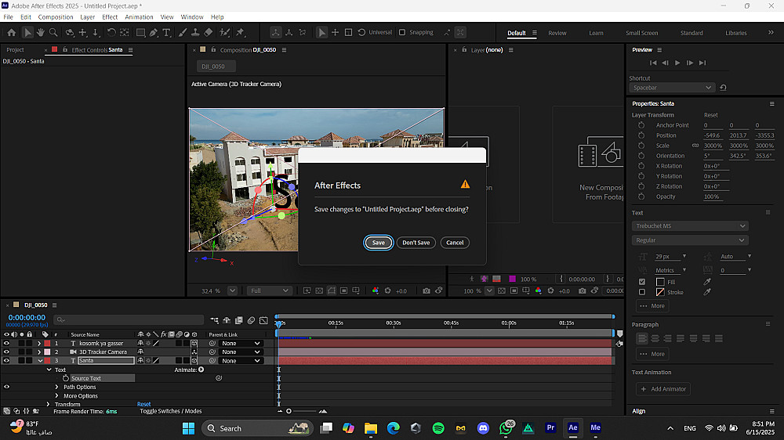The height and width of the screenshot is (440, 784).
Task: Select the Clone Stamp tool
Action: (195, 33)
